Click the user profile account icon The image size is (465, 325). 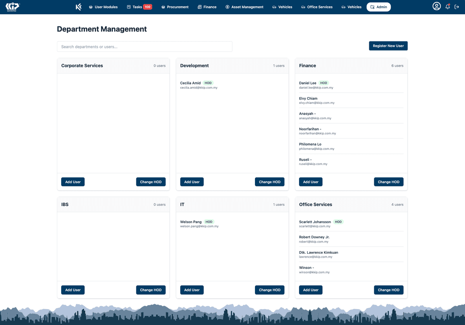click(437, 7)
